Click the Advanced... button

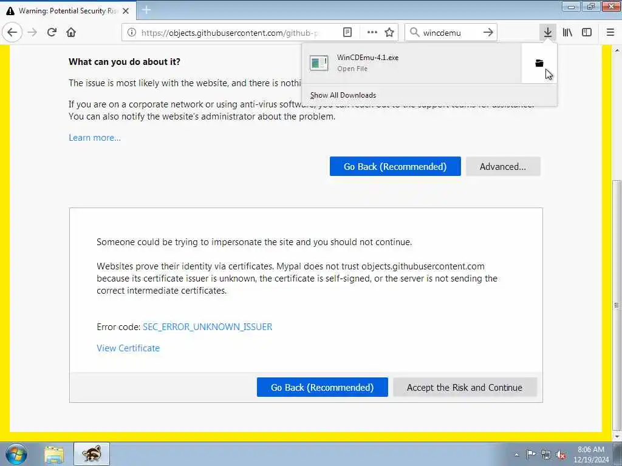pyautogui.click(x=503, y=166)
